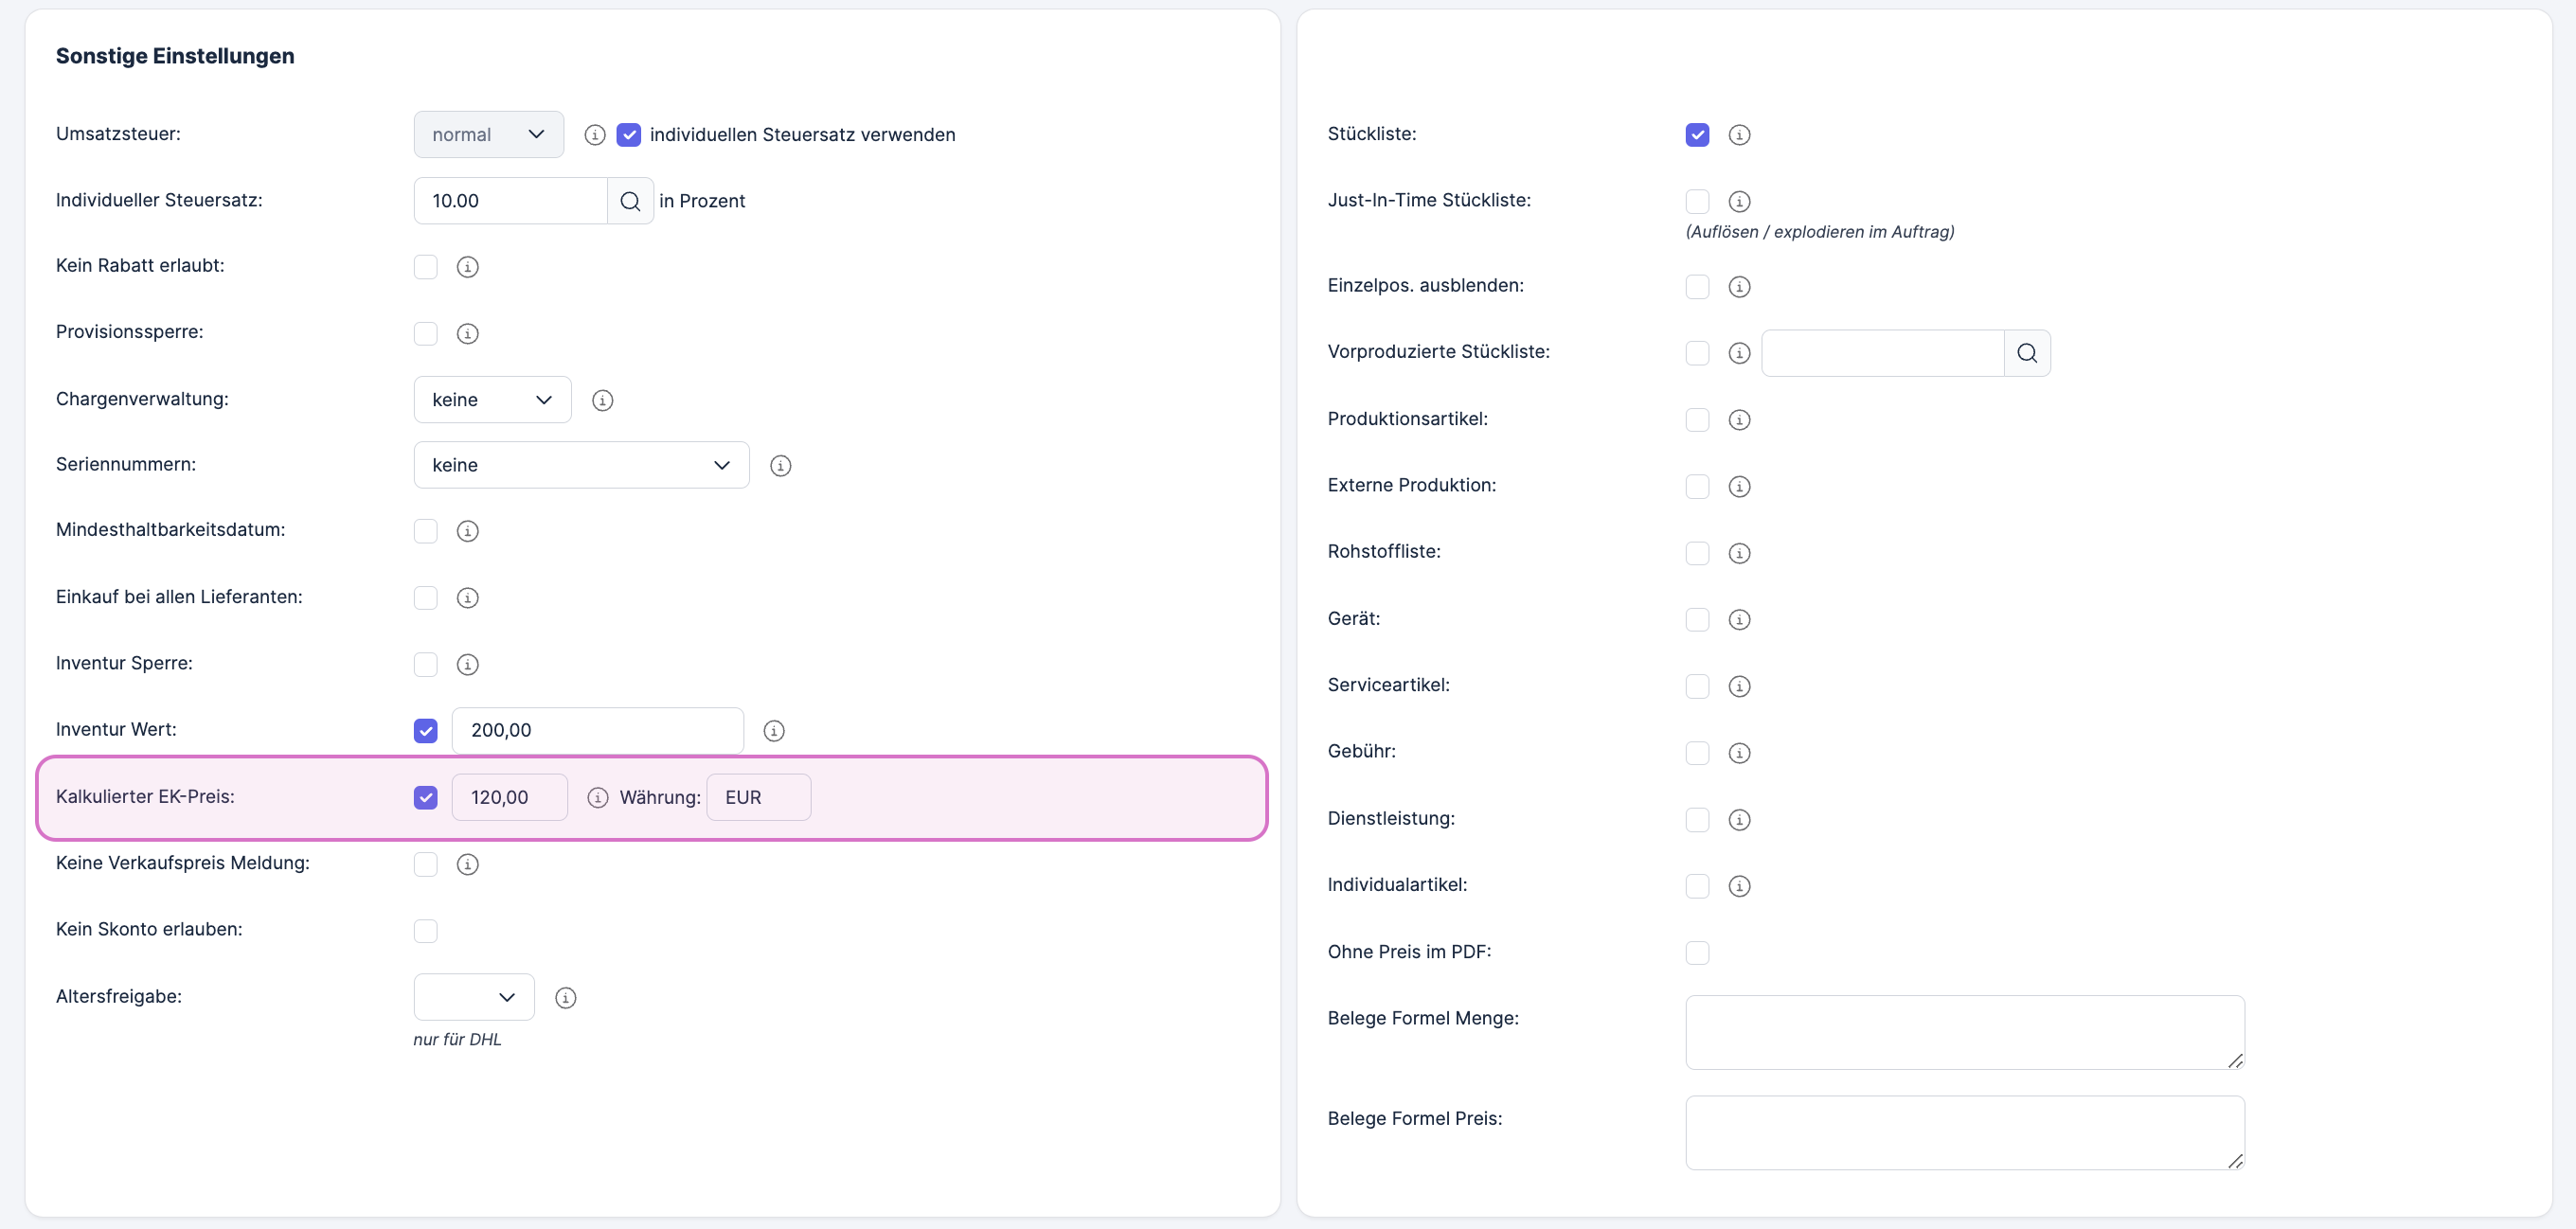2576x1229 pixels.
Task: Click the Währung EUR field
Action: (758, 798)
